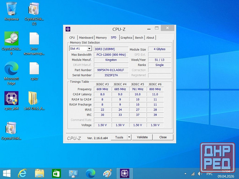
Task: Open the Control Panel taskbar icon
Action: point(73,173)
